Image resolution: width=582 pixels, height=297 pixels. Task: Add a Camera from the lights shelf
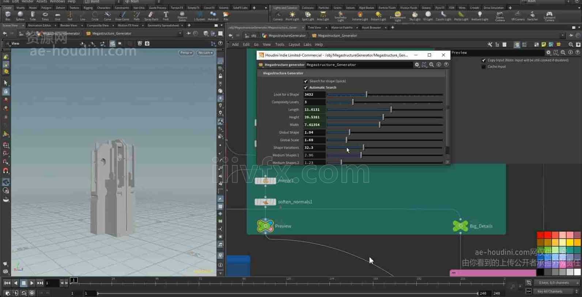[278, 16]
